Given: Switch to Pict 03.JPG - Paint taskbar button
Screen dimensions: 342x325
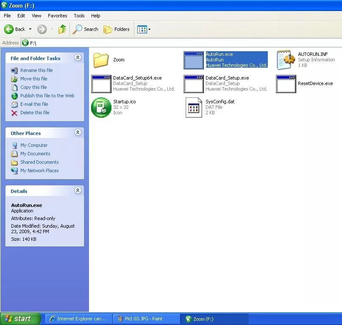Looking at the screenshot, I should [147, 319].
